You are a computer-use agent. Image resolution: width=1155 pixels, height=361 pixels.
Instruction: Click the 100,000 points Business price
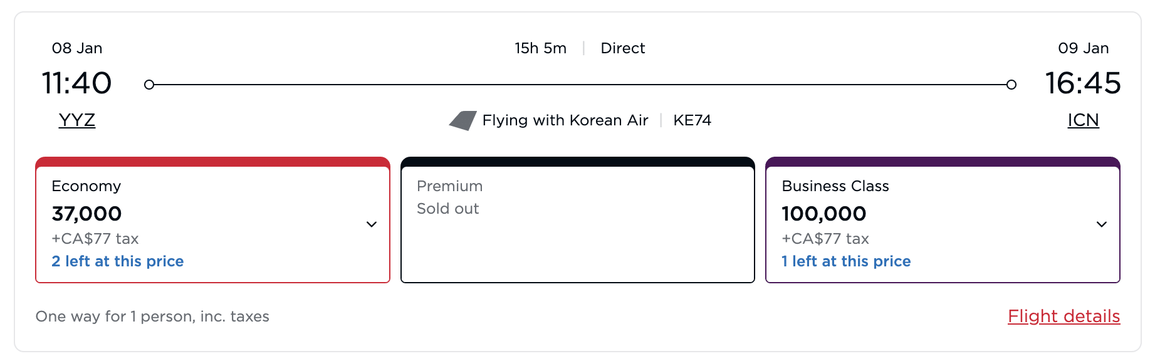coord(823,214)
